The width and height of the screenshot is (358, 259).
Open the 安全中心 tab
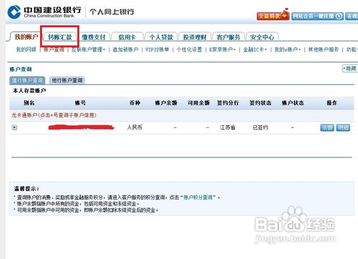262,37
